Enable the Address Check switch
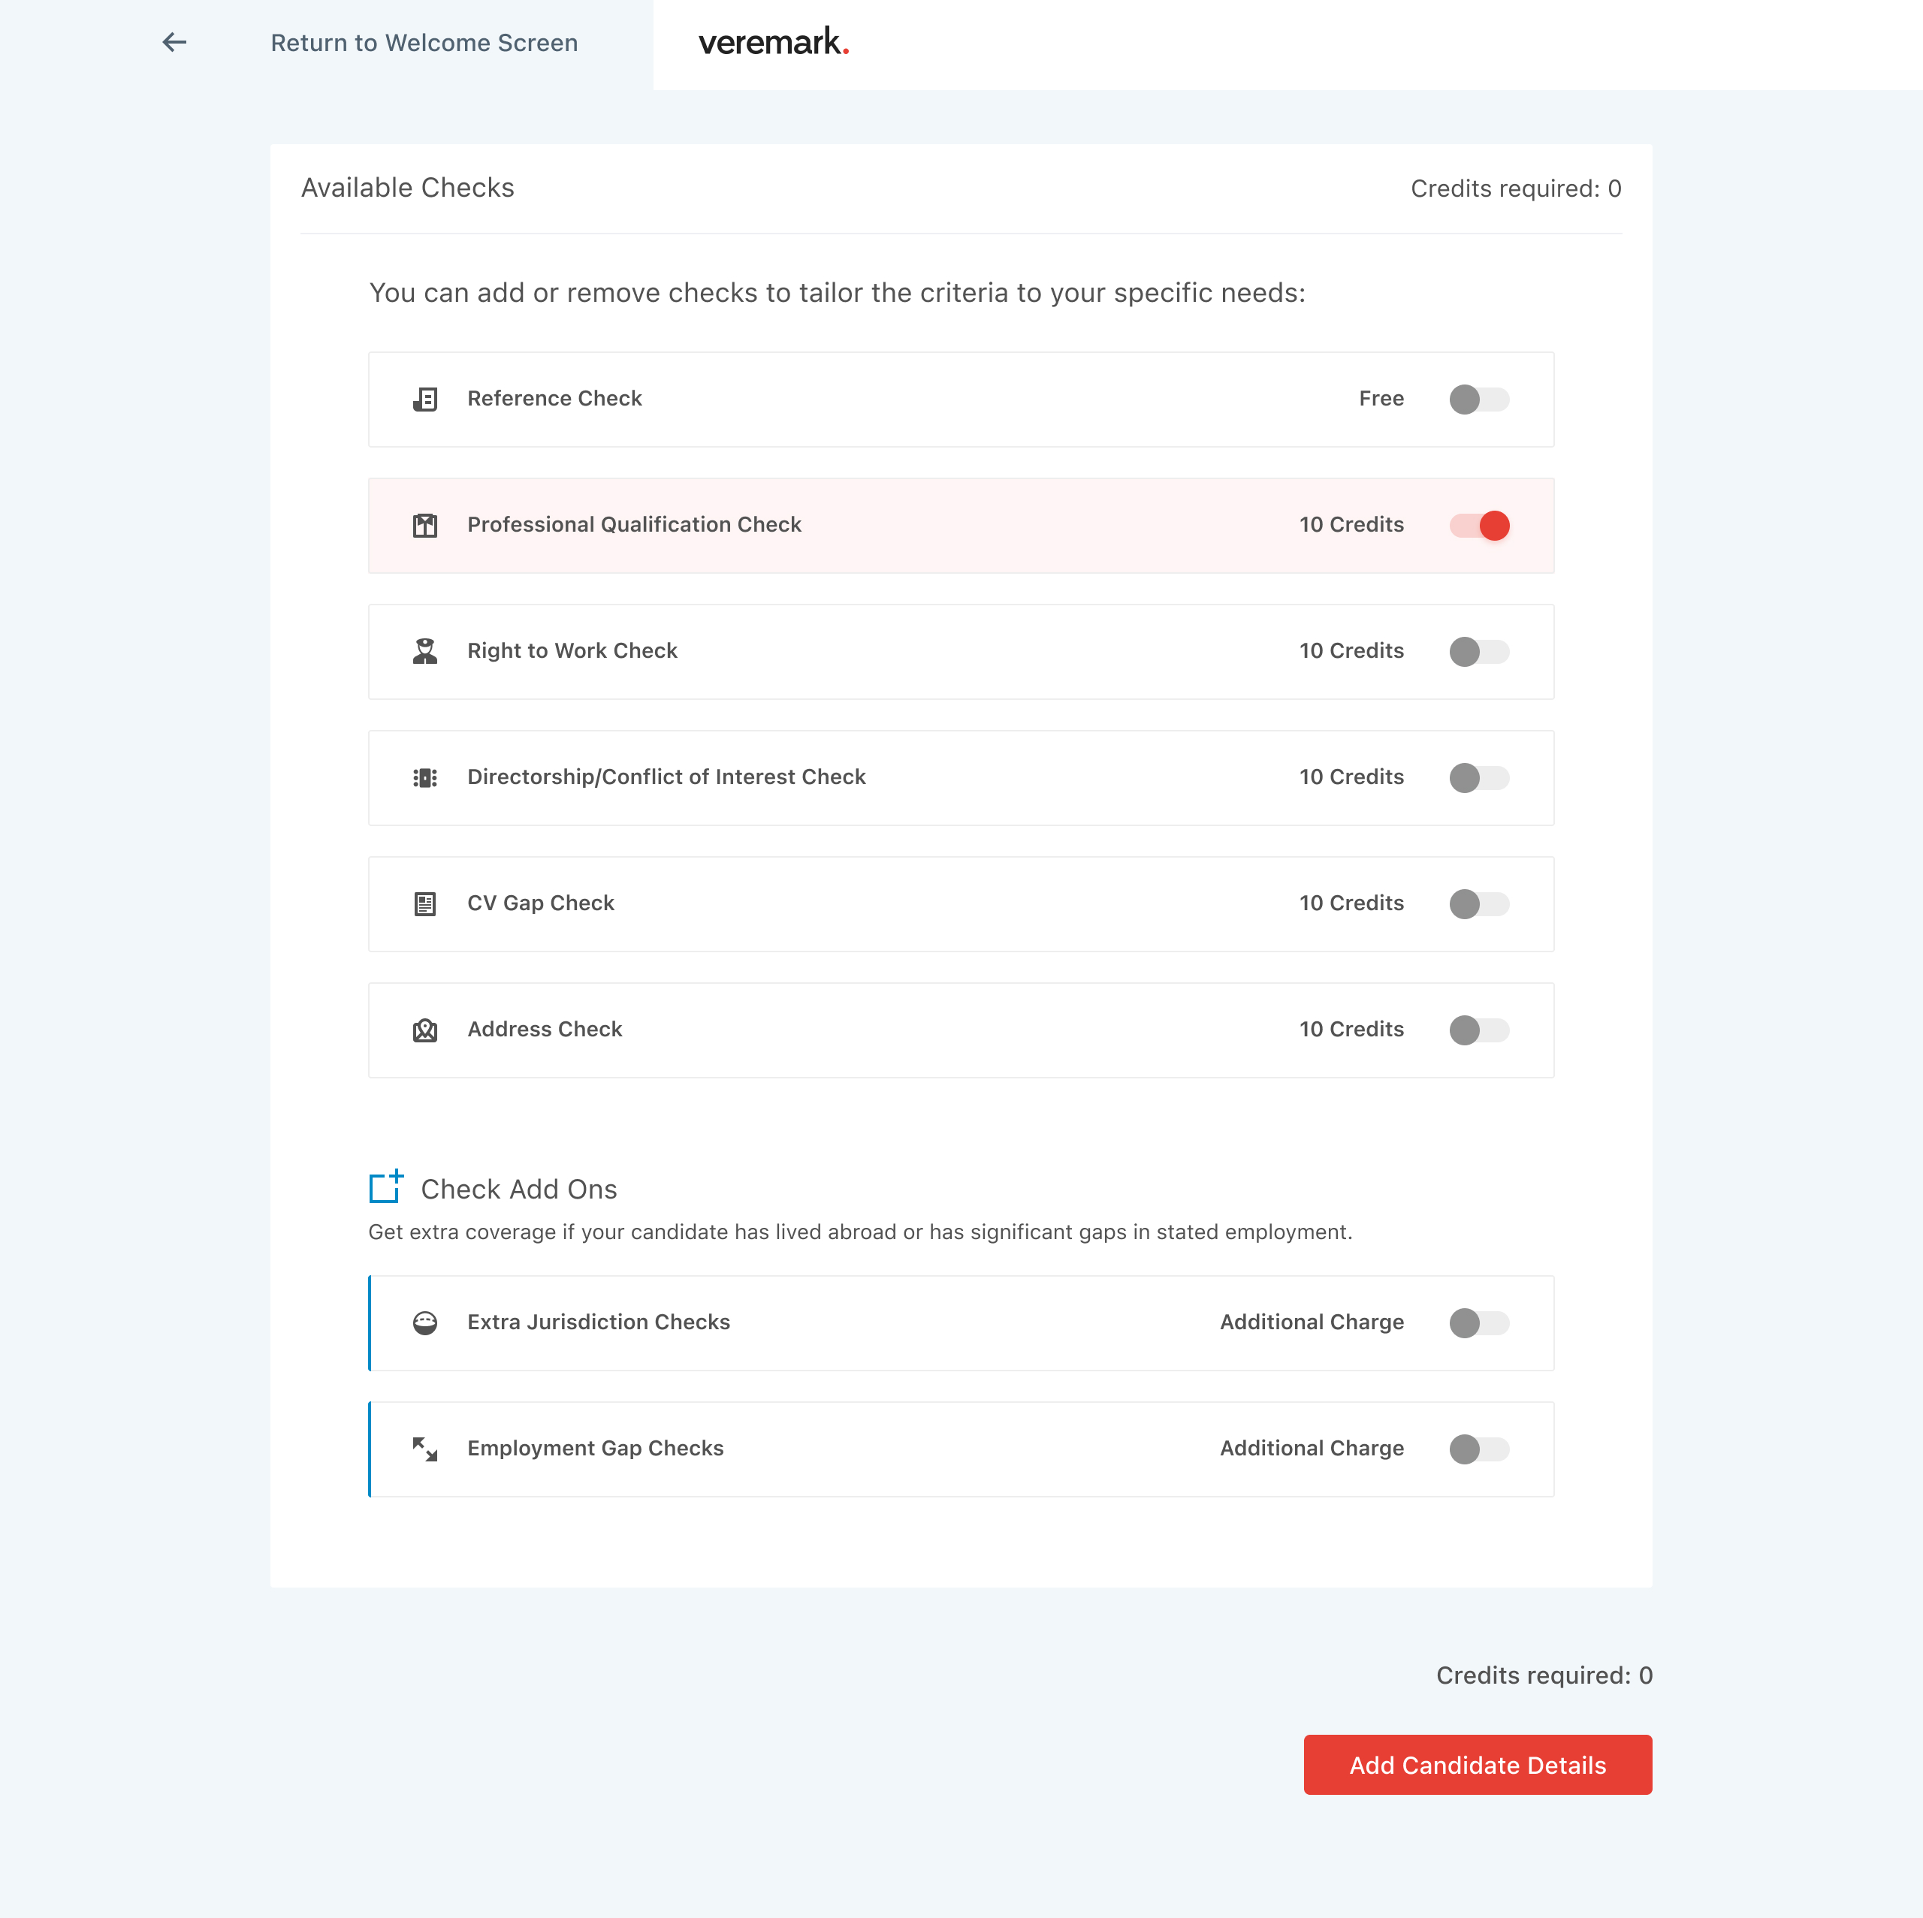This screenshot has width=1923, height=1918. [1479, 1030]
